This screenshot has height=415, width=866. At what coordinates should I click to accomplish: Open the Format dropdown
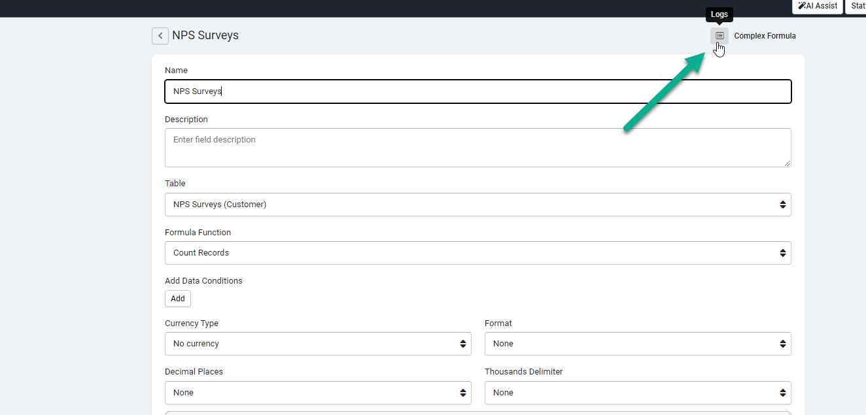[638, 344]
